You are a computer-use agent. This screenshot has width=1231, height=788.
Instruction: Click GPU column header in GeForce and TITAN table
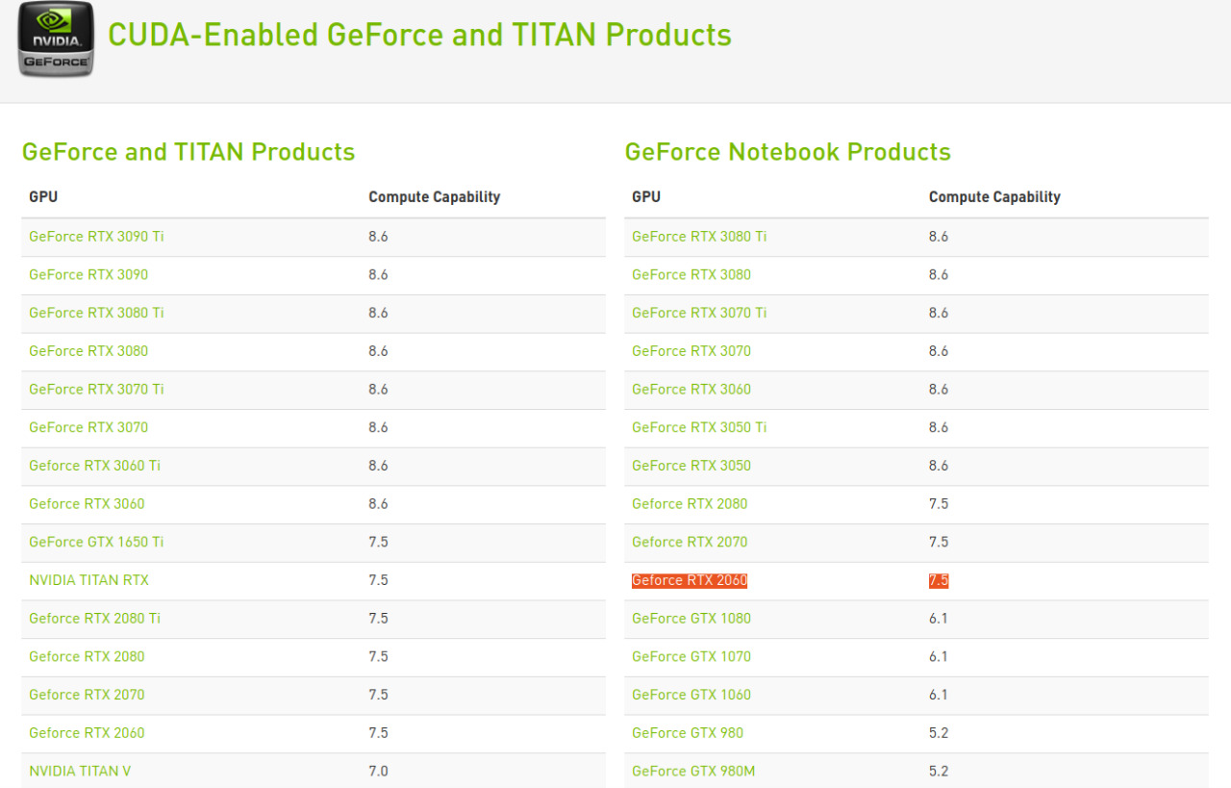[x=43, y=196]
